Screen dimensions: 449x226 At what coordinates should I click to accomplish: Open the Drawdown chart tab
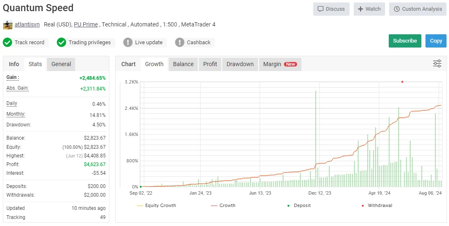coord(240,64)
